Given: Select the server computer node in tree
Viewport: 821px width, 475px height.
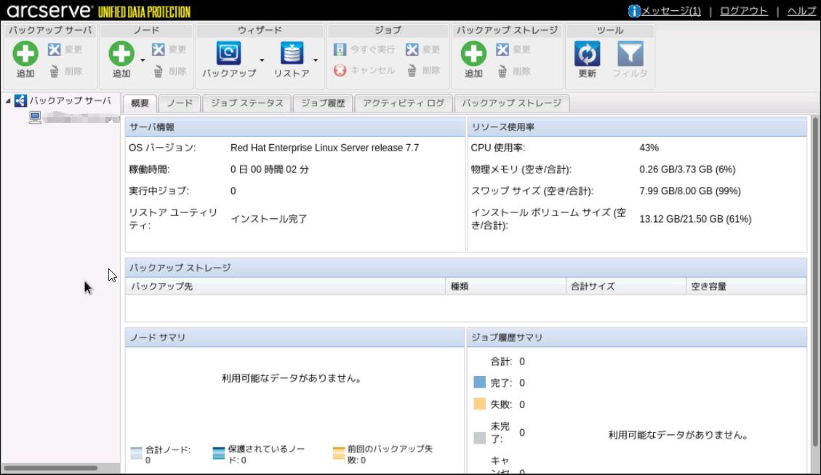Looking at the screenshot, I should [x=35, y=117].
